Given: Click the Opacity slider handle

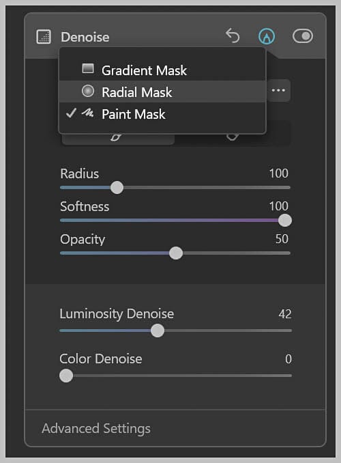Looking at the screenshot, I should point(176,253).
